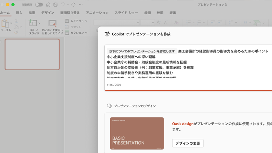Click Copilot を使用した新しいスライド icon
This screenshot has width=272, height=153.
[52, 24]
